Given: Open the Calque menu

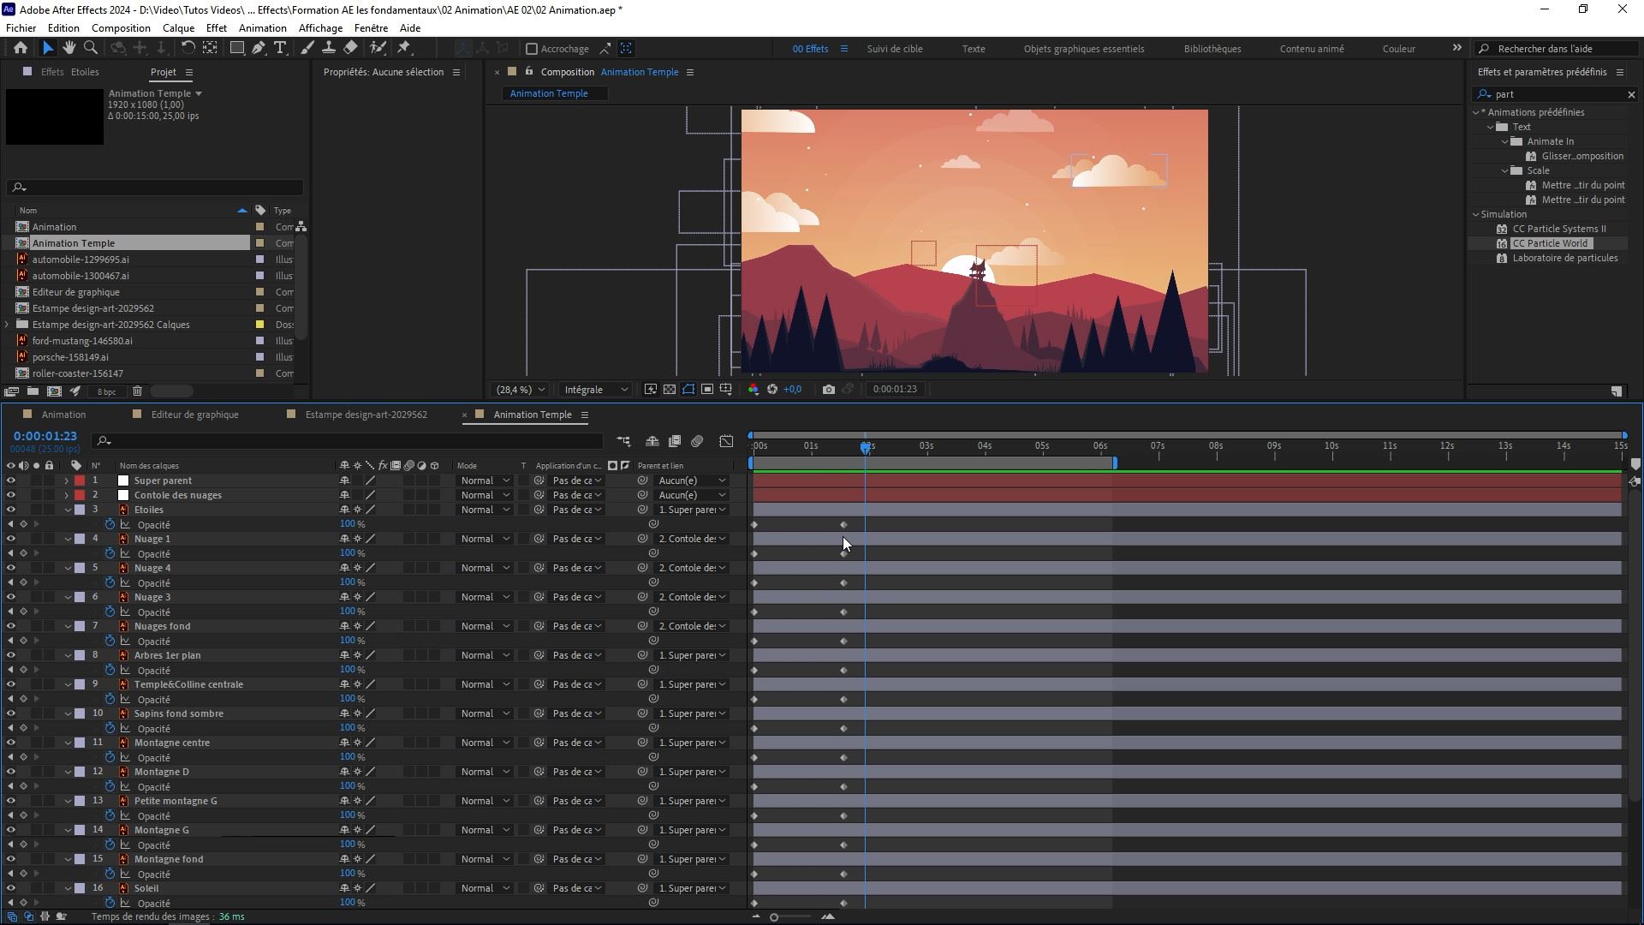Looking at the screenshot, I should click(x=178, y=27).
